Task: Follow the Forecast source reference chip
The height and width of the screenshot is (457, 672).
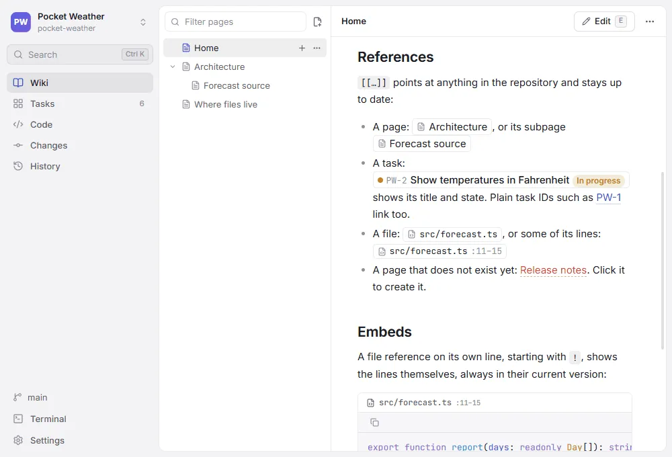Action: 422,144
